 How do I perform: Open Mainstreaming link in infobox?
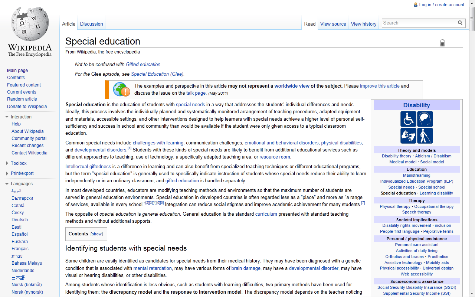tap(416, 176)
